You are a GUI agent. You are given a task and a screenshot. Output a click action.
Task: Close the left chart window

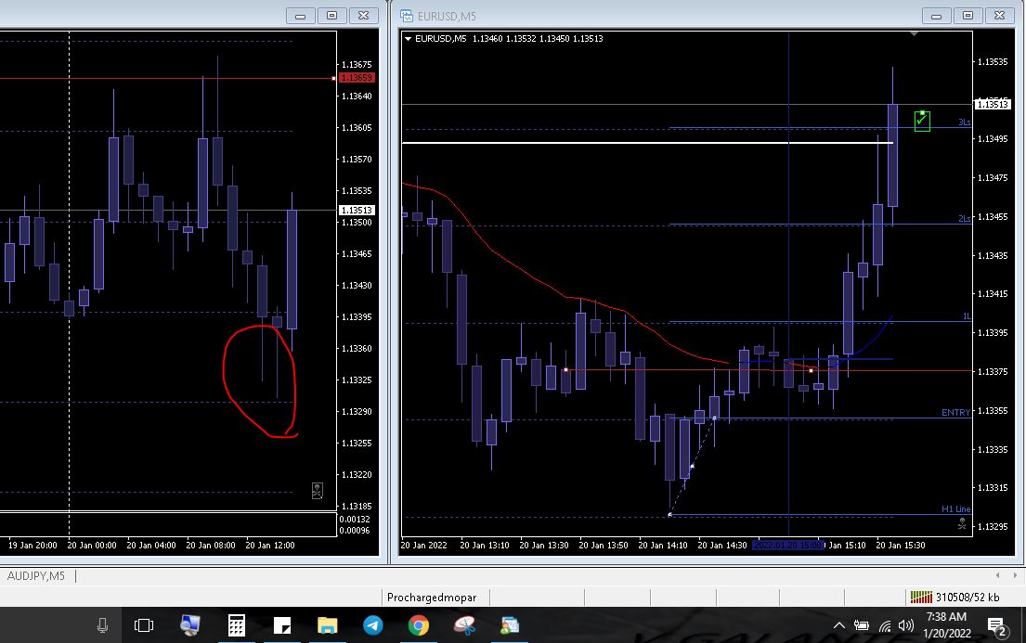coord(363,16)
